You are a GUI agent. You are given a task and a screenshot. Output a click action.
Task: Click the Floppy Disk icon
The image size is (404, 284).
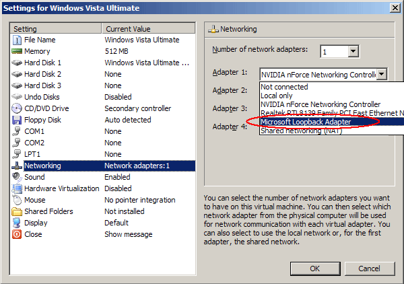[x=17, y=120]
